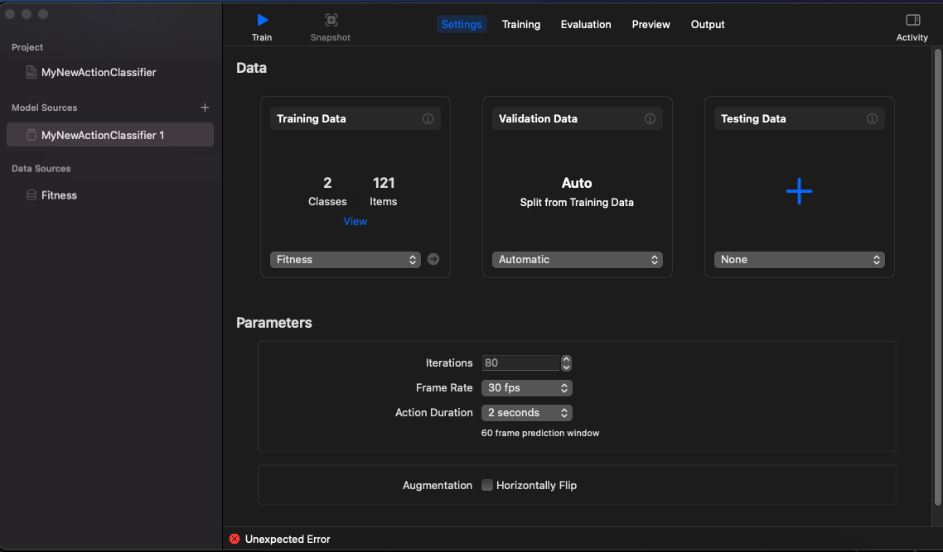Image resolution: width=943 pixels, height=552 pixels.
Task: Click the Validation Data info icon
Action: (650, 119)
